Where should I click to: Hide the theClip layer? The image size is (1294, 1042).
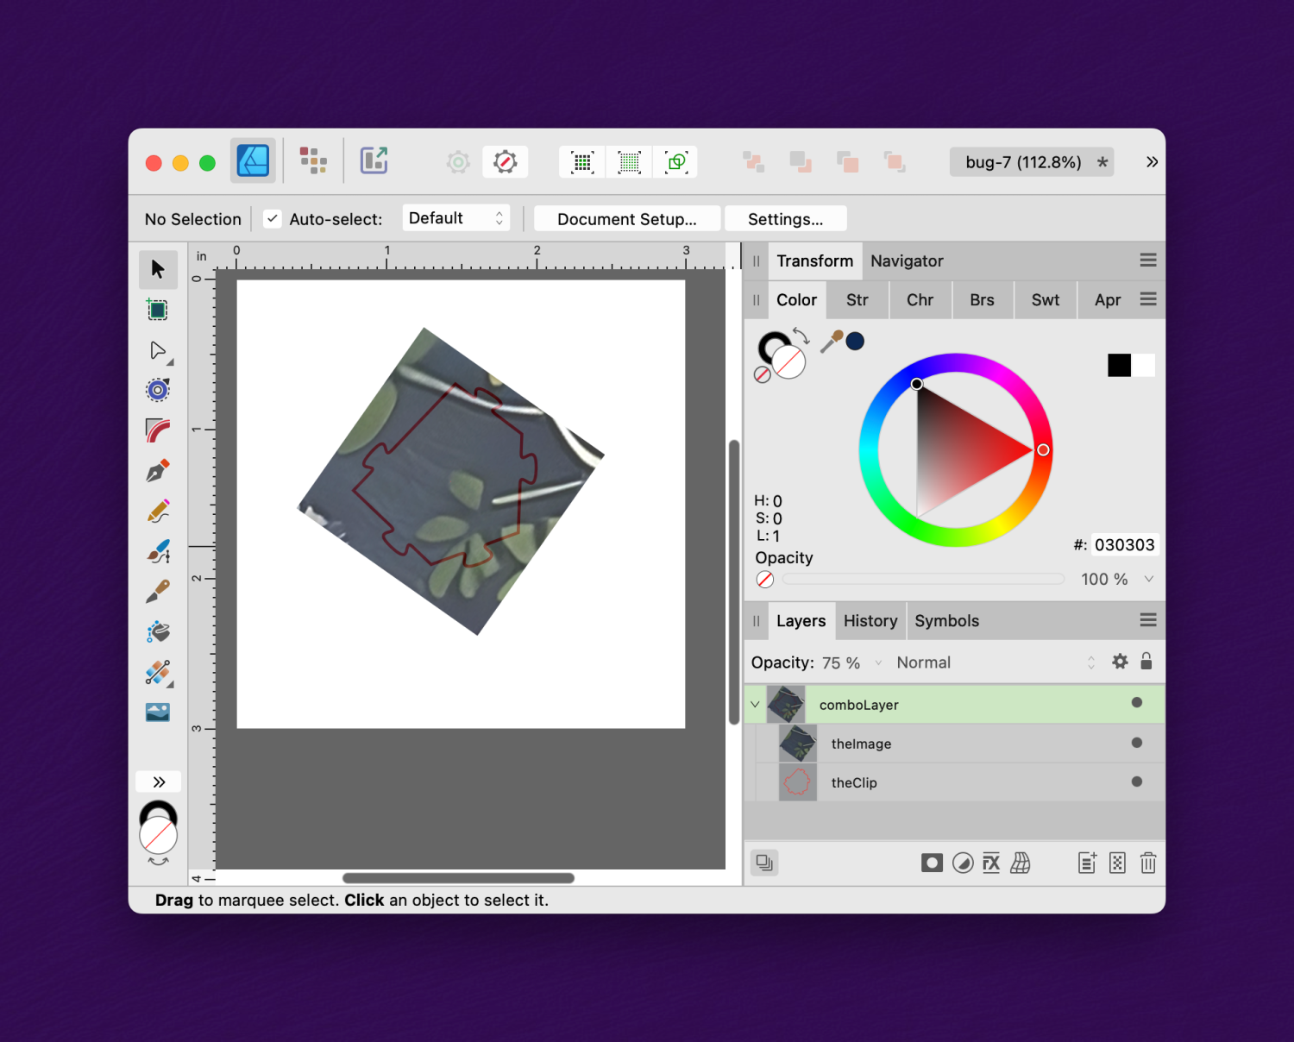pyautogui.click(x=1137, y=781)
